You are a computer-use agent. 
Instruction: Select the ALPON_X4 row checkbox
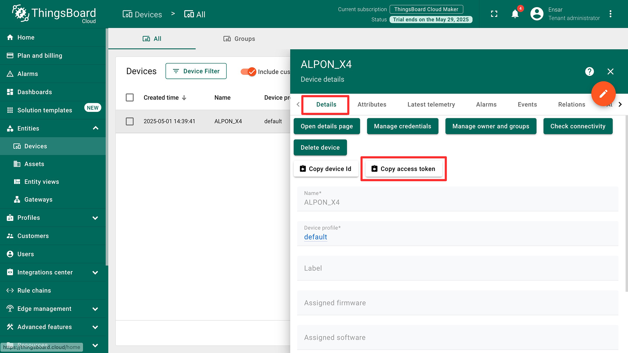pos(130,121)
